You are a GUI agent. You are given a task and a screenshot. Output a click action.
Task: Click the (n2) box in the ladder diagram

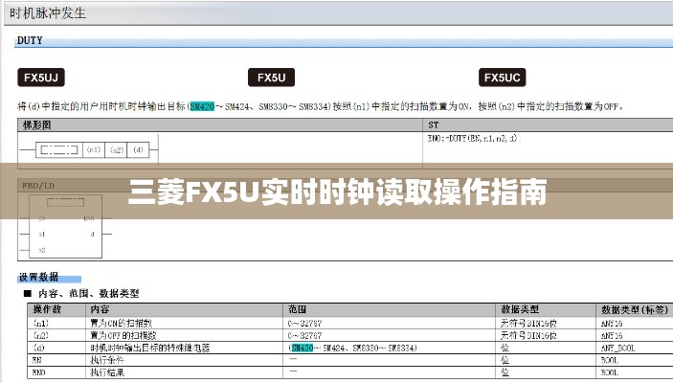(117, 150)
